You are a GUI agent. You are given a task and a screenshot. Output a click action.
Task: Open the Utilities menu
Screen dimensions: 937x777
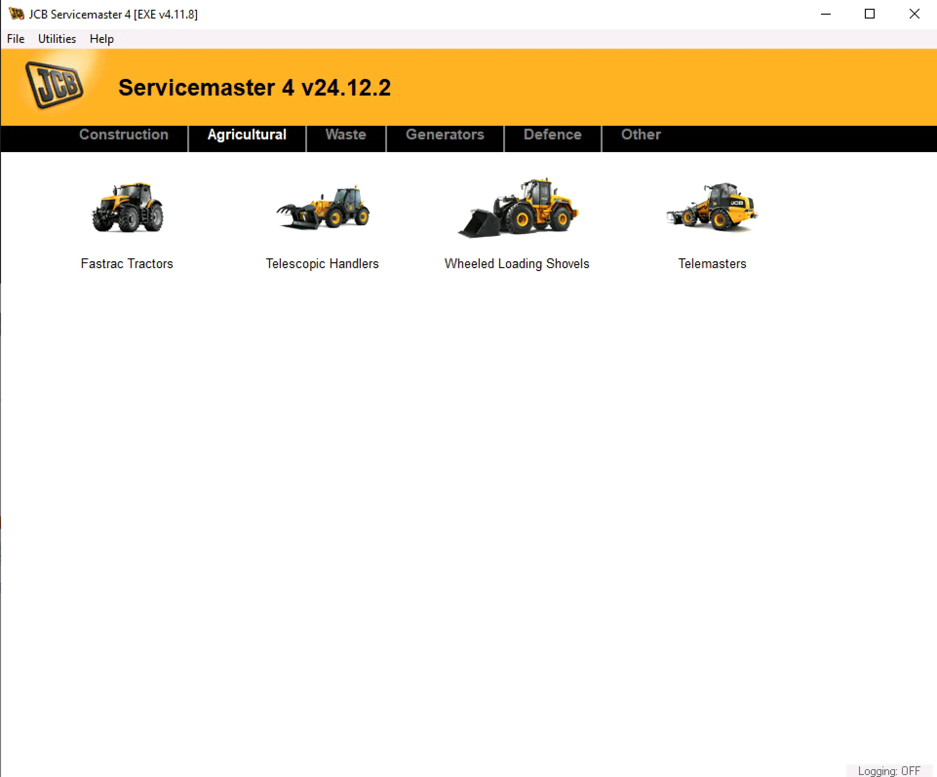click(57, 39)
